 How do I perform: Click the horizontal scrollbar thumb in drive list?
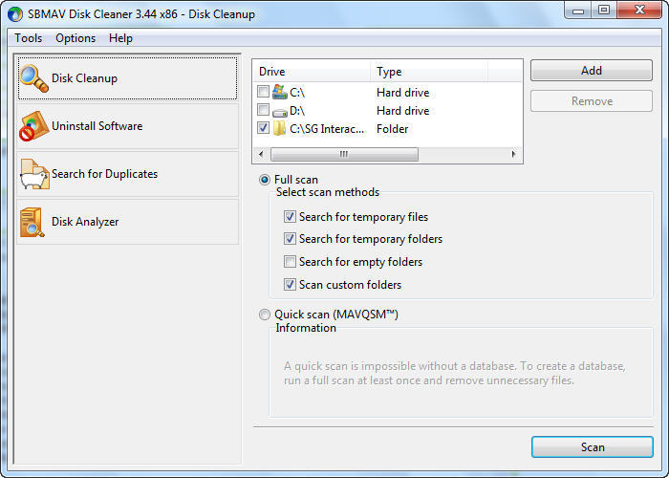point(344,154)
